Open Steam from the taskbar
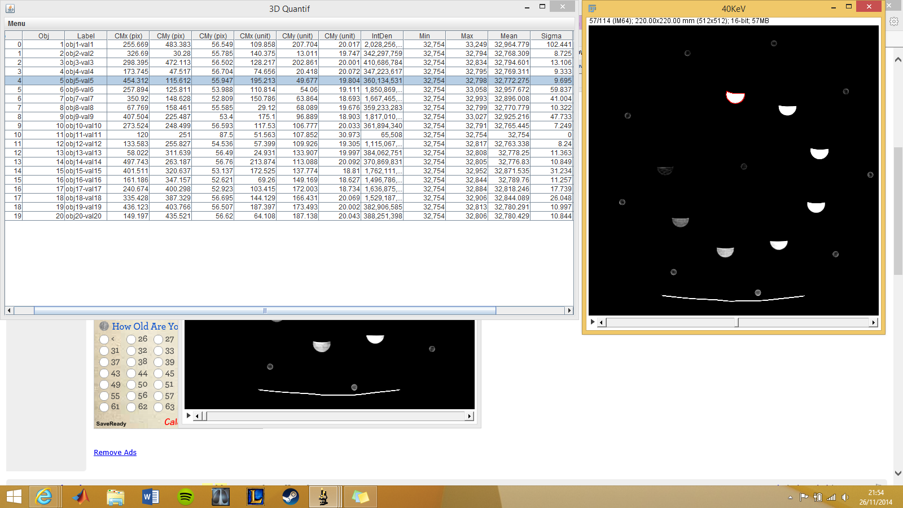The image size is (903, 508). [x=290, y=497]
